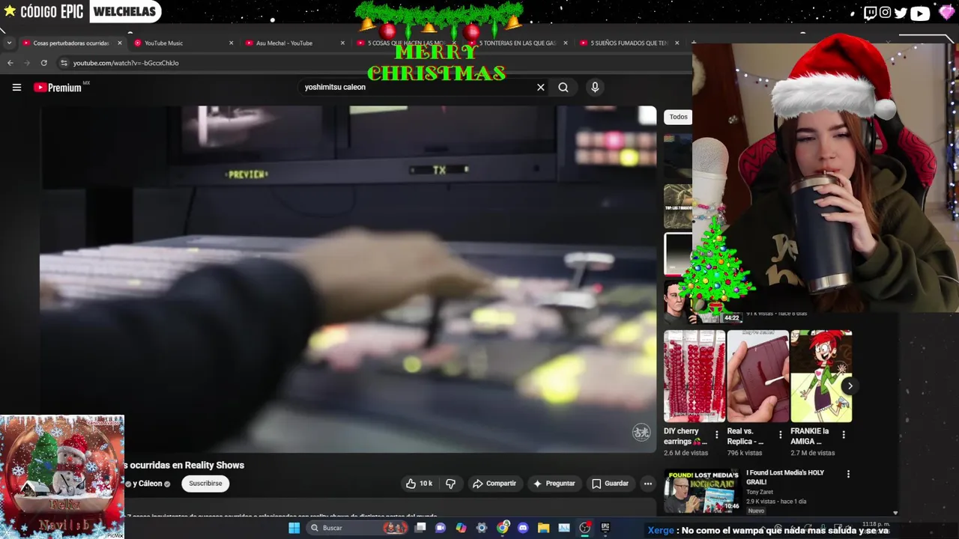959x539 pixels.
Task: Open options menu for DIY cherry earrings short
Action: point(717,434)
